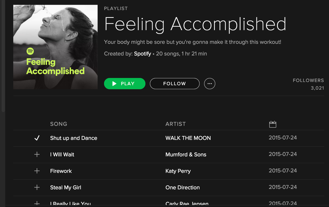Sort the list by SONG column

click(x=59, y=124)
